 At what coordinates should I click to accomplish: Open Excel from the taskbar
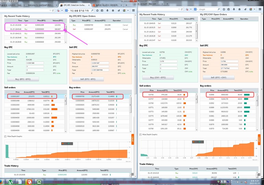coord(39,182)
